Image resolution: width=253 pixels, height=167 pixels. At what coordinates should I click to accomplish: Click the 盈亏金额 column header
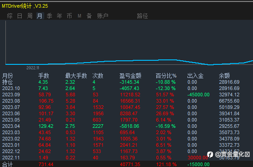pyautogui.click(x=130, y=76)
